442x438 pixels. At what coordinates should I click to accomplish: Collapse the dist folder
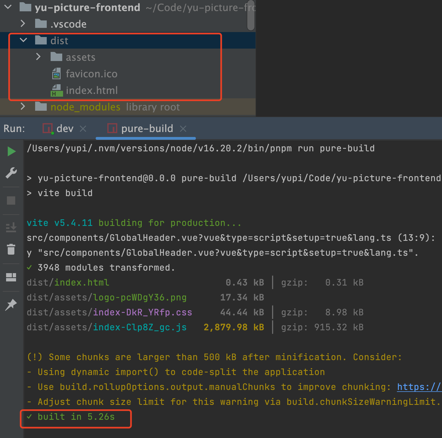24,41
